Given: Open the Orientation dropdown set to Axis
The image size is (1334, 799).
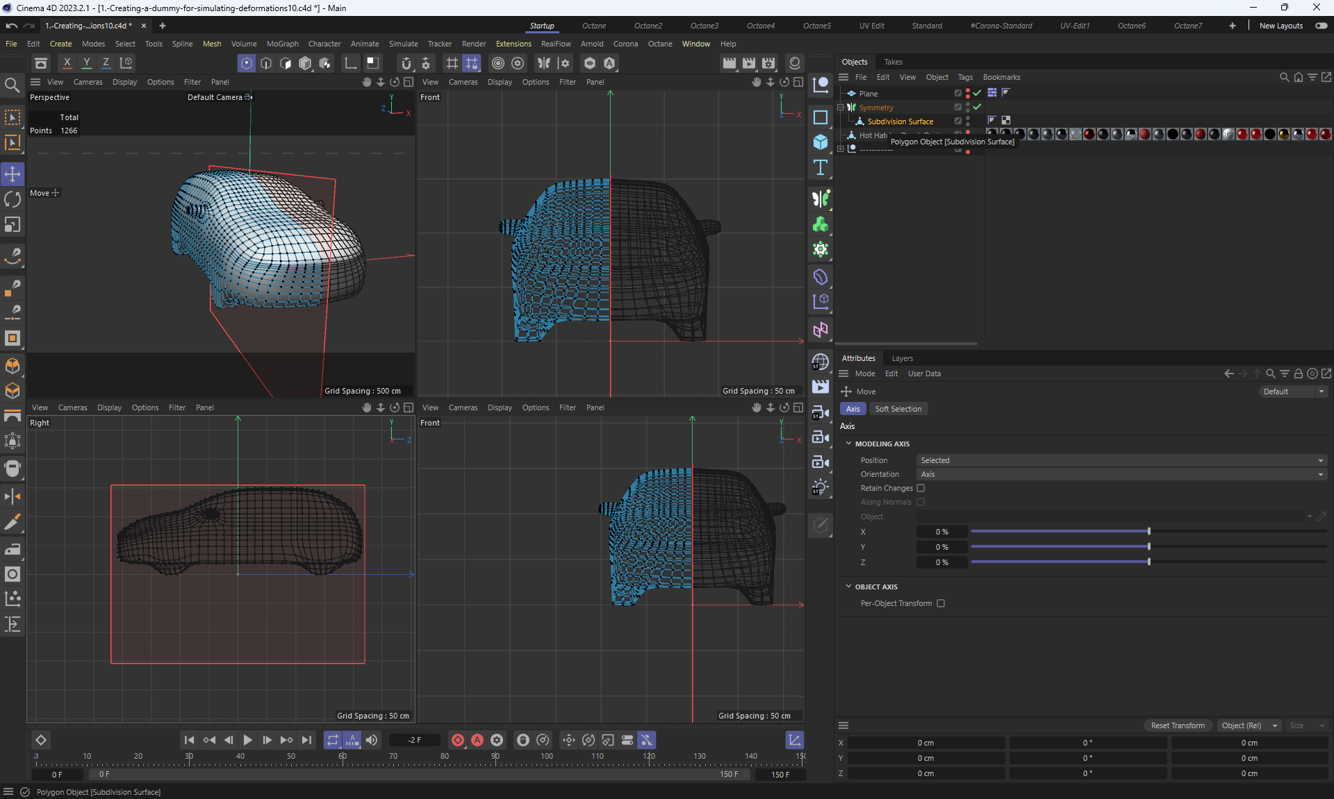Looking at the screenshot, I should pyautogui.click(x=1121, y=474).
